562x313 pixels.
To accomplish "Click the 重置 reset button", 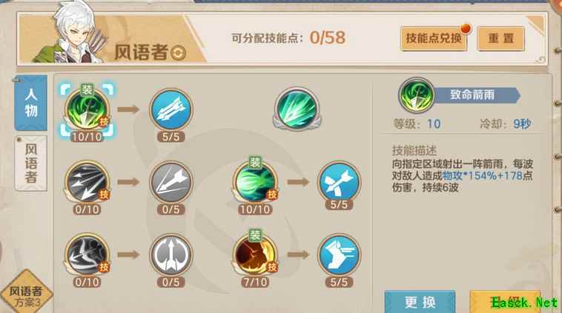I will click(x=500, y=38).
